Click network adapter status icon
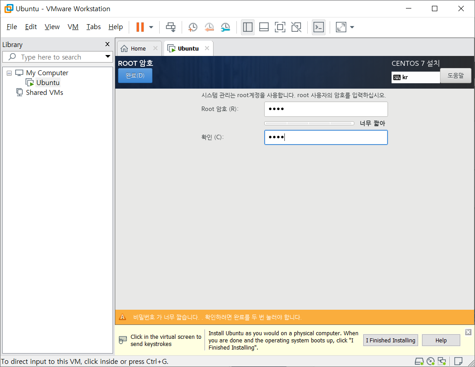 [442, 361]
